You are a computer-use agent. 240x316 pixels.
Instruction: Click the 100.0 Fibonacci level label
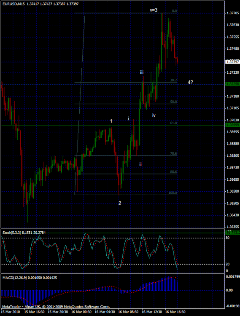[x=173, y=193]
